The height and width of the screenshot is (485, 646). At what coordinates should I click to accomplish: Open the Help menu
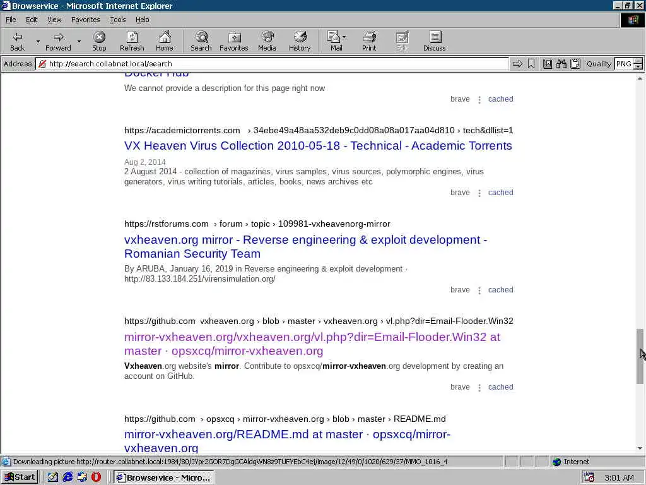pos(142,20)
